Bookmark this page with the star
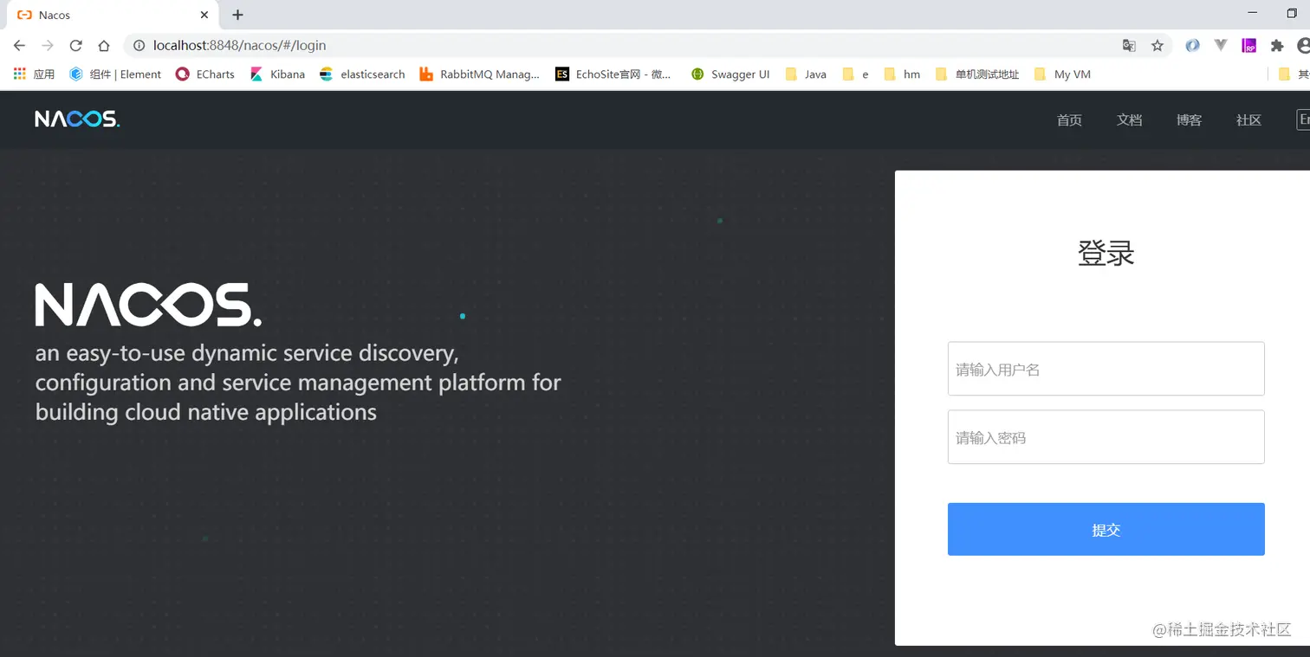Screen dimensions: 1310x657 point(1158,46)
